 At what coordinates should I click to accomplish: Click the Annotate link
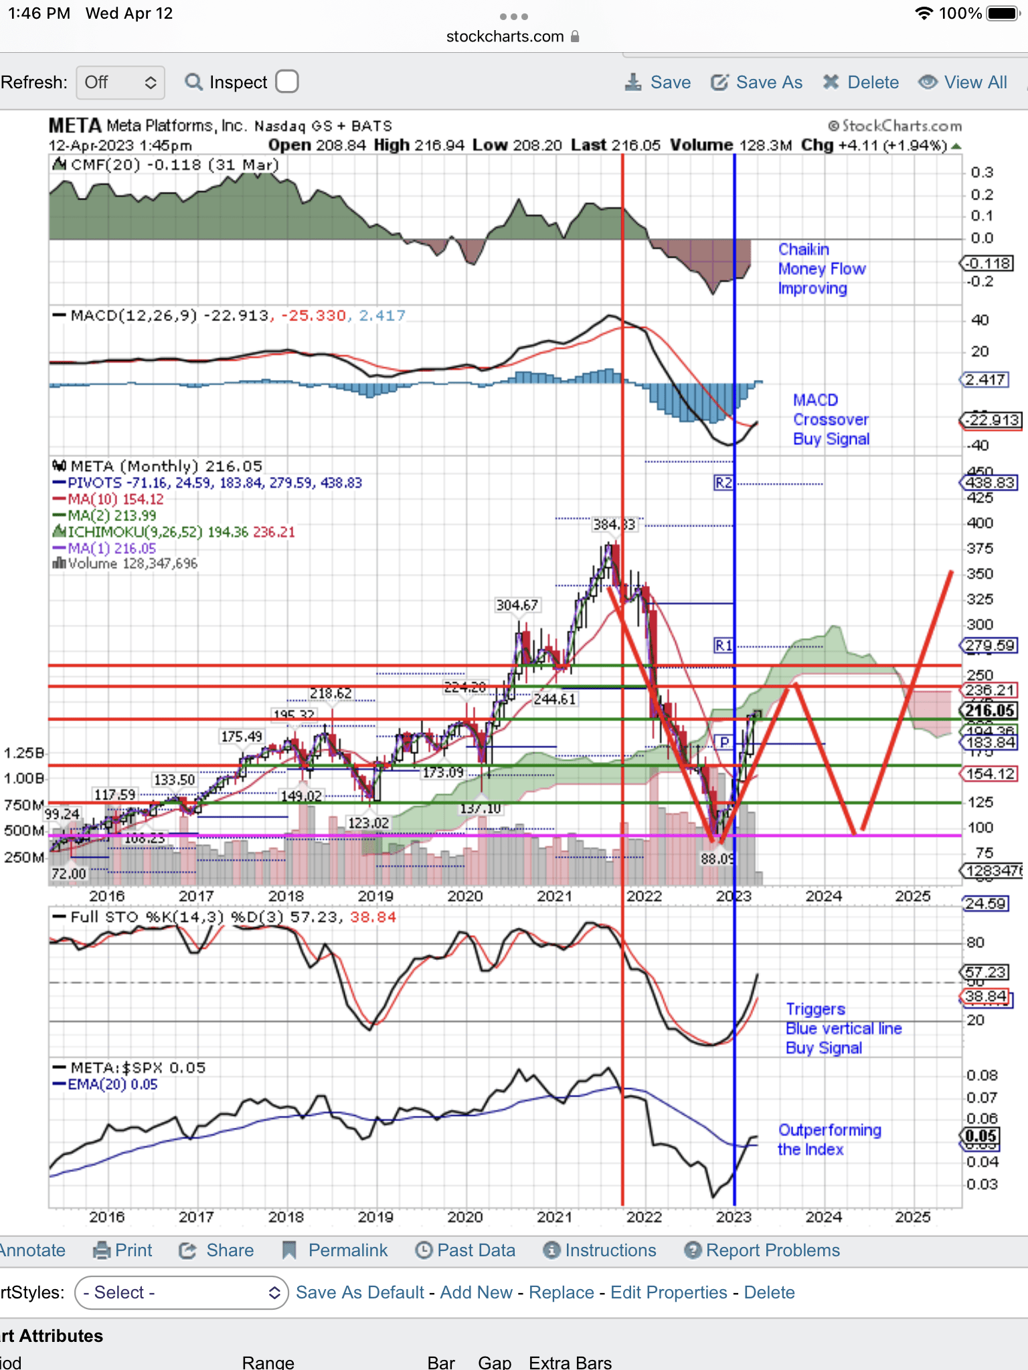(x=32, y=1250)
